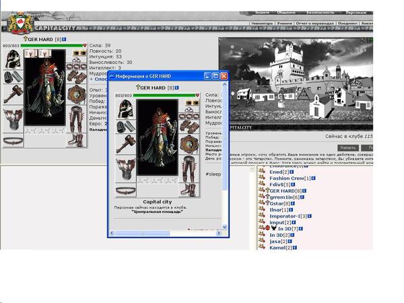The height and width of the screenshot is (303, 404).
Task: Open spiked leggings slot on main page
Action: 76,119
